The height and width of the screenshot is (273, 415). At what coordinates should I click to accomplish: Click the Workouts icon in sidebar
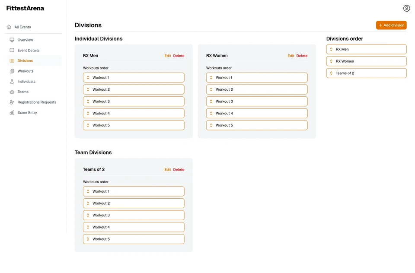(12, 71)
